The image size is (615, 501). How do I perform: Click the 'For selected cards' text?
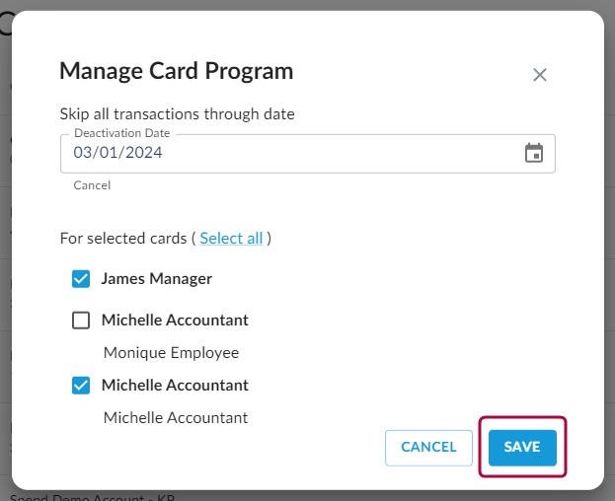pos(123,238)
